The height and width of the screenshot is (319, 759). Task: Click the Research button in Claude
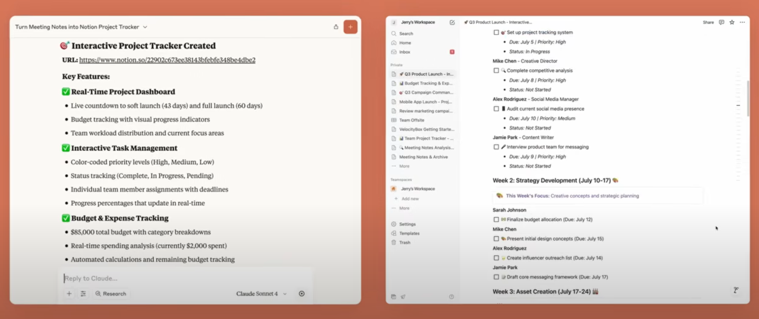coord(110,293)
